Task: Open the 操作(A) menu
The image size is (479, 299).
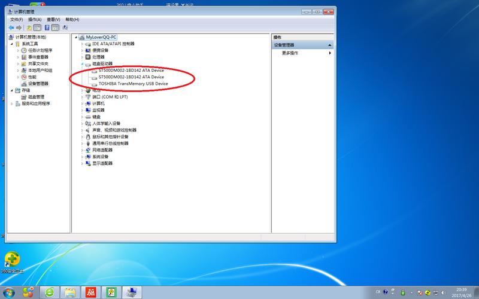Action: click(35, 20)
